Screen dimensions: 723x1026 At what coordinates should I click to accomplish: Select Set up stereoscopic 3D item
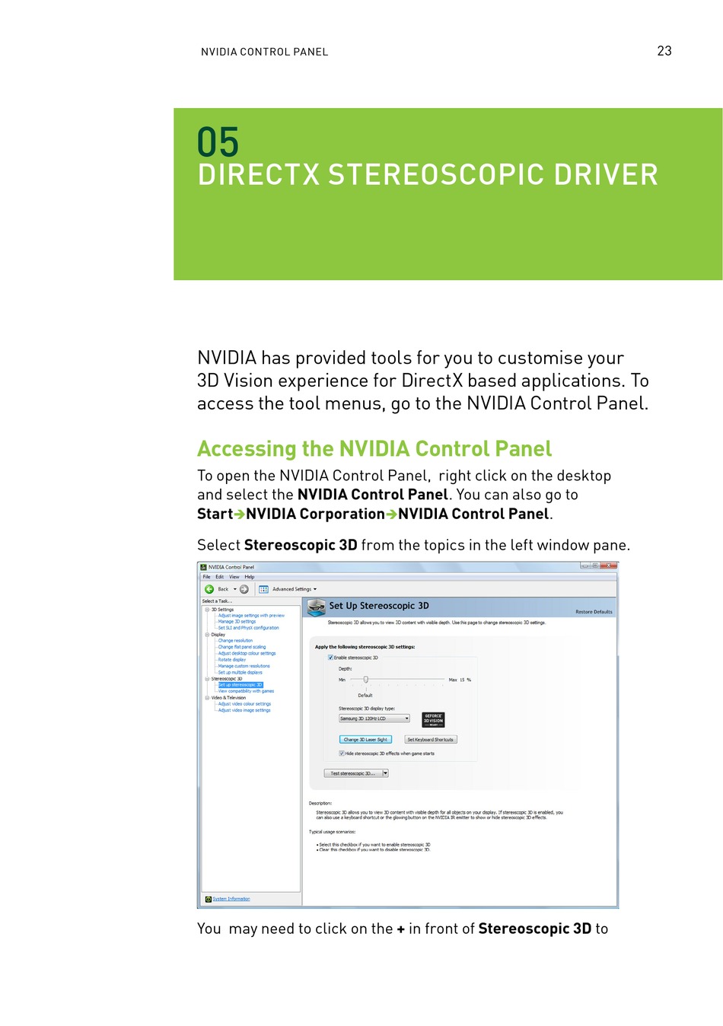click(x=240, y=685)
